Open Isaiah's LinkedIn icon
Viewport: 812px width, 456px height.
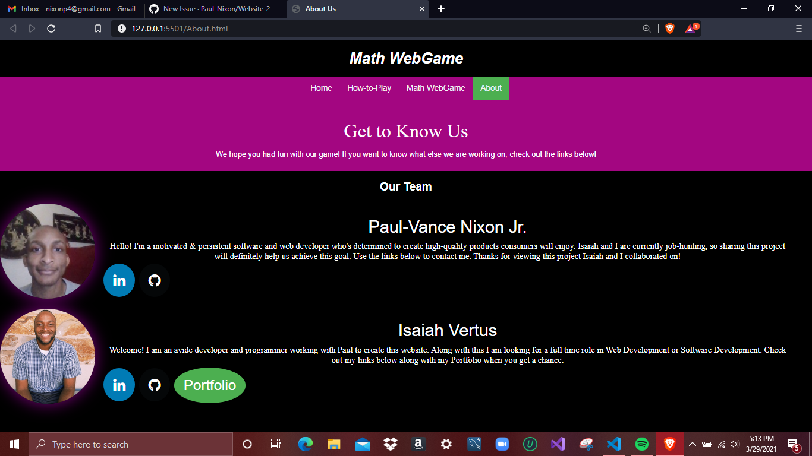119,385
